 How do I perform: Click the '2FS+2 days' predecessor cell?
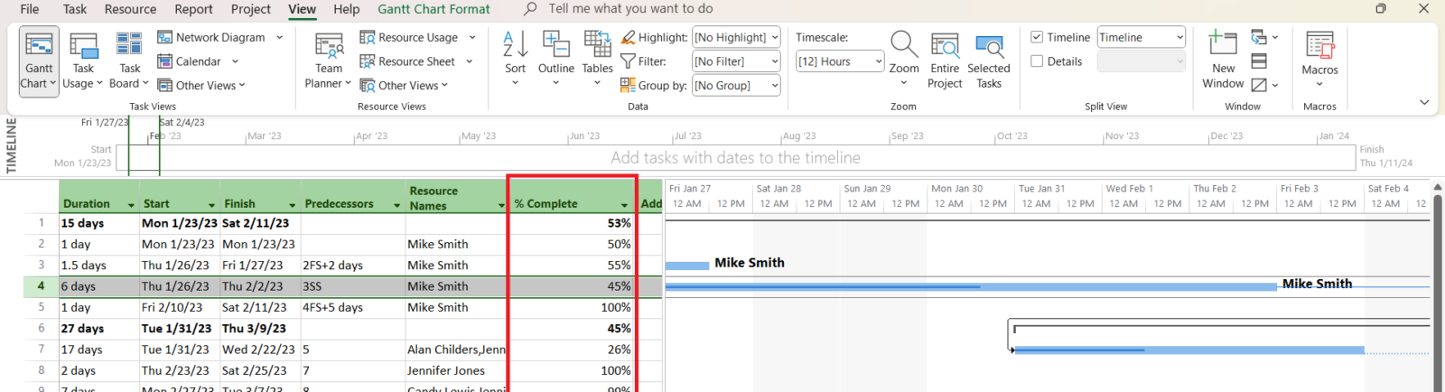coord(352,266)
